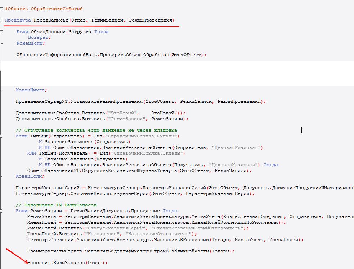Collapse the ПередЗаписью procedure fold marker

(2, 20)
